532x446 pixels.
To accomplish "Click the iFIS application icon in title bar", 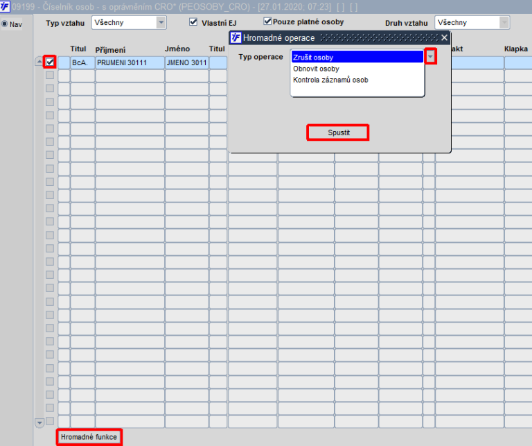I will 5,6.
